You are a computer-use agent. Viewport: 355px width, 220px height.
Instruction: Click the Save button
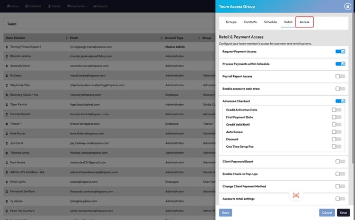click(343, 213)
